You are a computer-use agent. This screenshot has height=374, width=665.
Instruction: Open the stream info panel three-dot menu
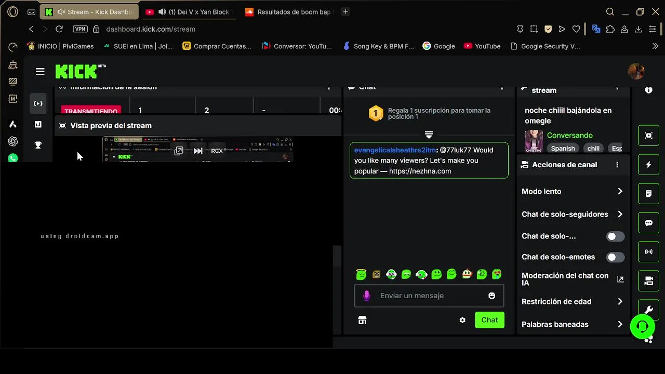617,88
